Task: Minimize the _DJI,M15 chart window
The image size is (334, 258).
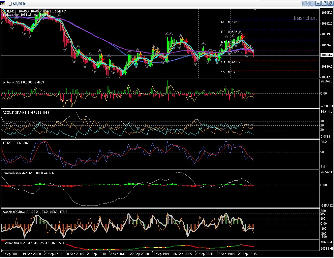Action: (318, 3)
